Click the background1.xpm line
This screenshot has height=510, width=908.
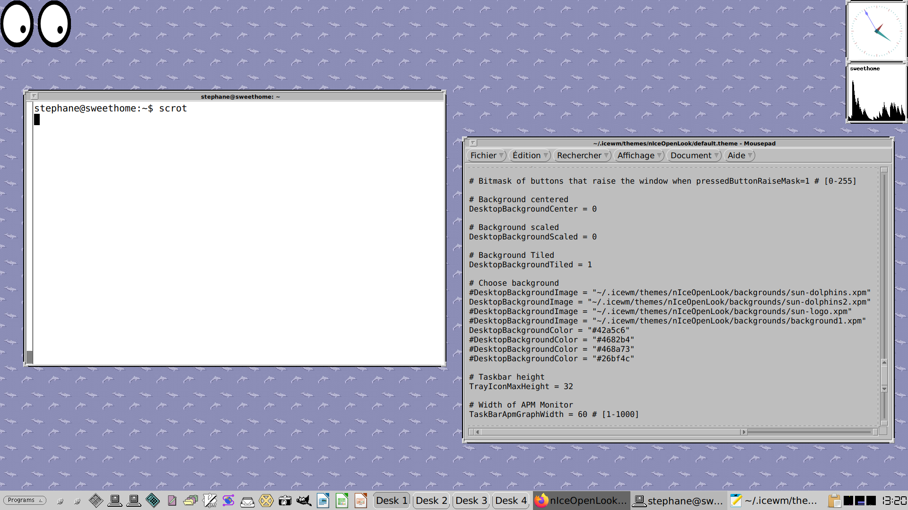click(x=667, y=321)
